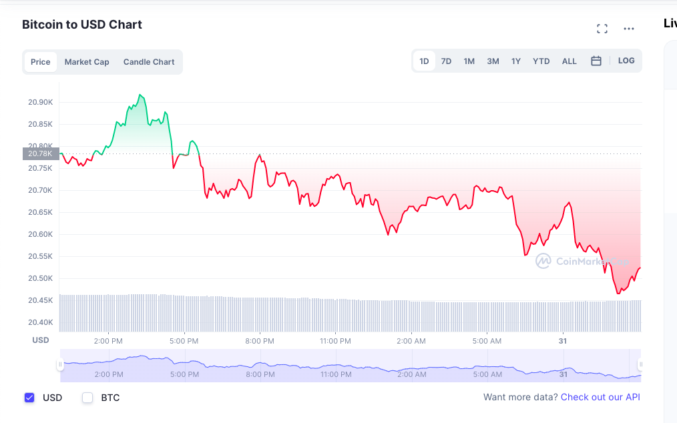The height and width of the screenshot is (423, 677).
Task: Choose the YTD time range
Action: (541, 61)
